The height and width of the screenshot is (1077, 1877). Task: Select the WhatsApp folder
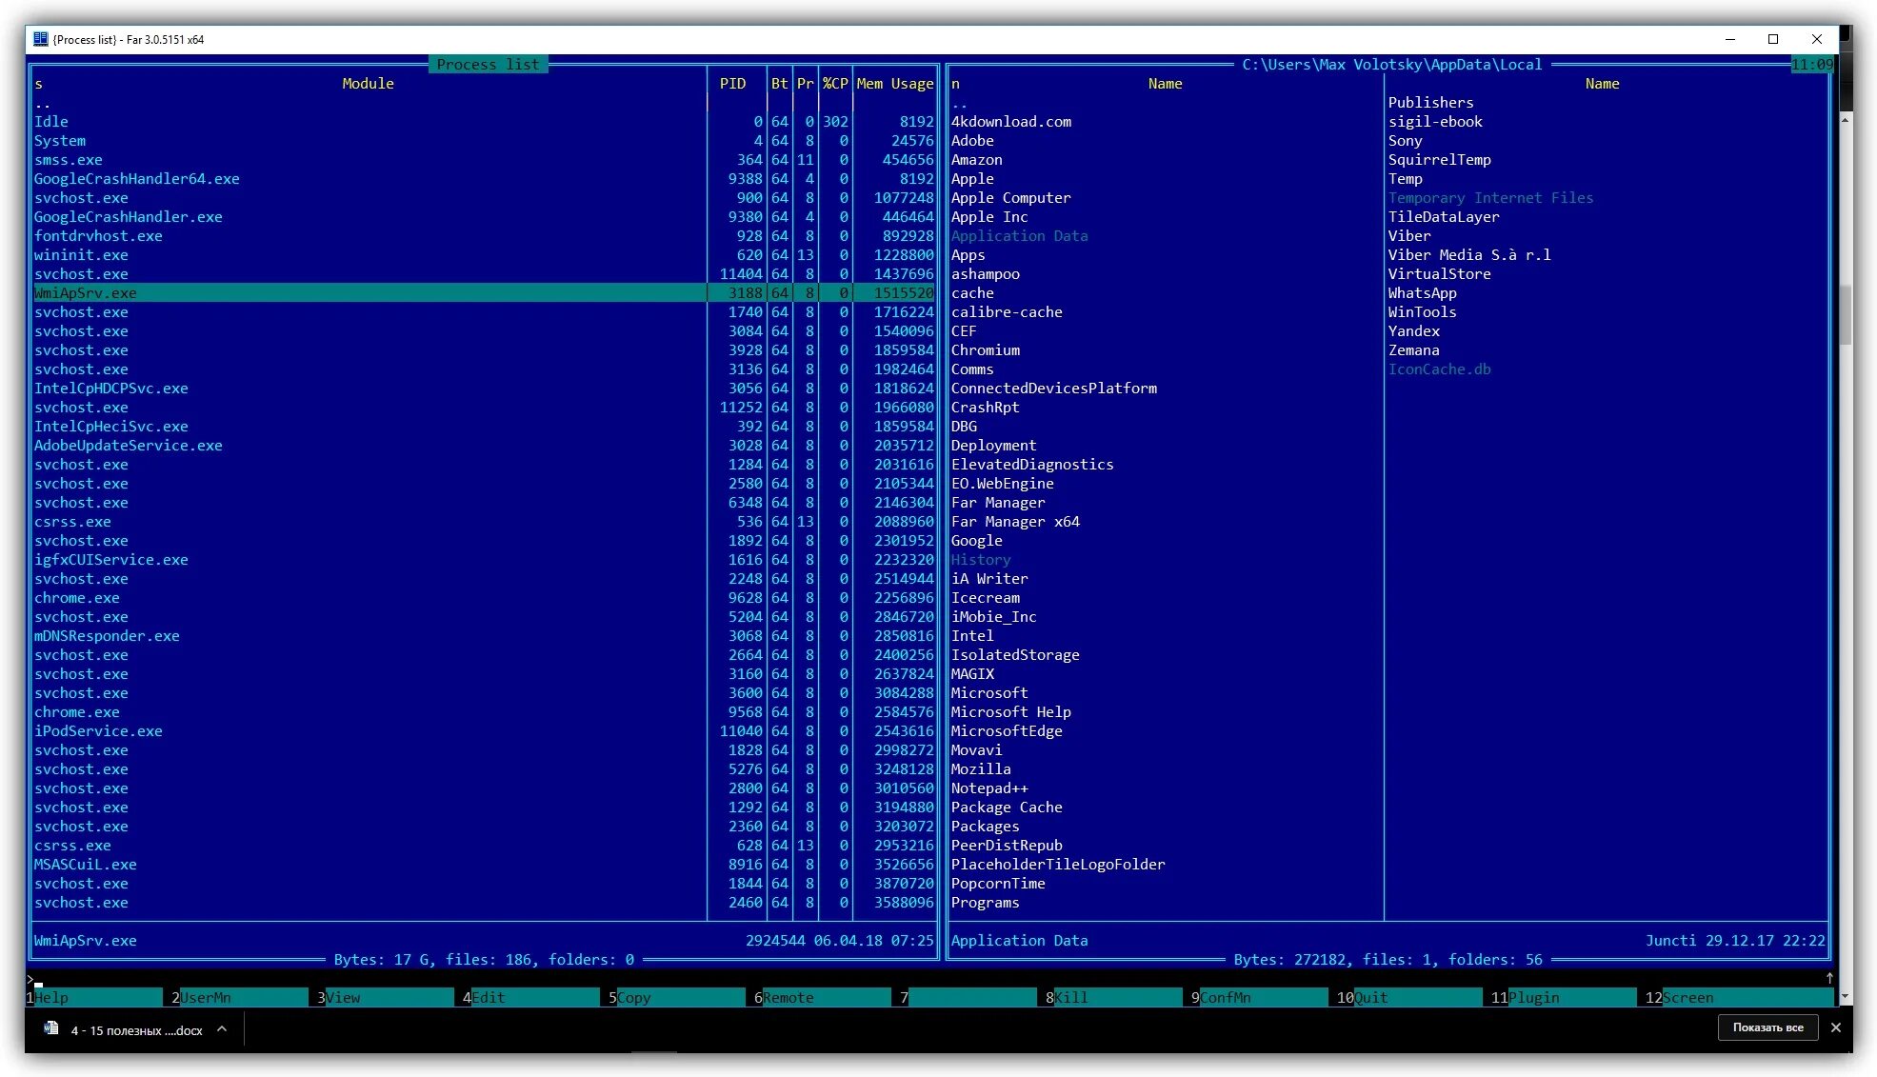tap(1422, 293)
